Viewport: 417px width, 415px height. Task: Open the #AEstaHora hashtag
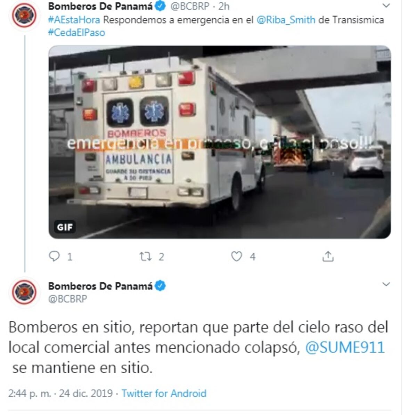[74, 20]
